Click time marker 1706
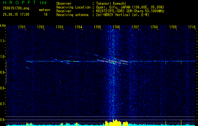 point(116,27)
